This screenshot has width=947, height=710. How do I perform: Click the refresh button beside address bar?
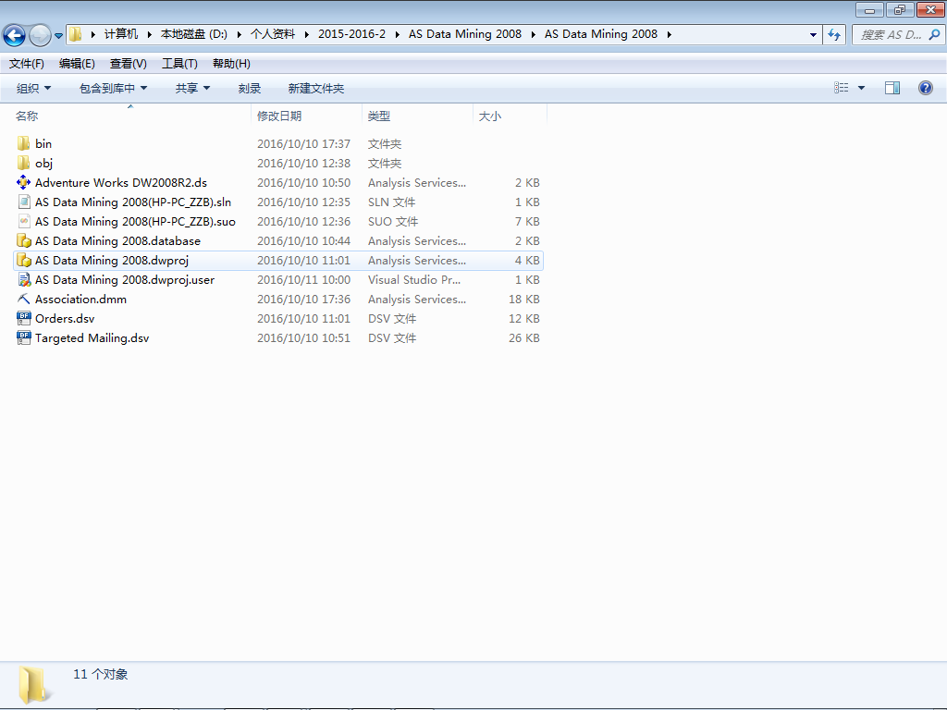(x=834, y=34)
